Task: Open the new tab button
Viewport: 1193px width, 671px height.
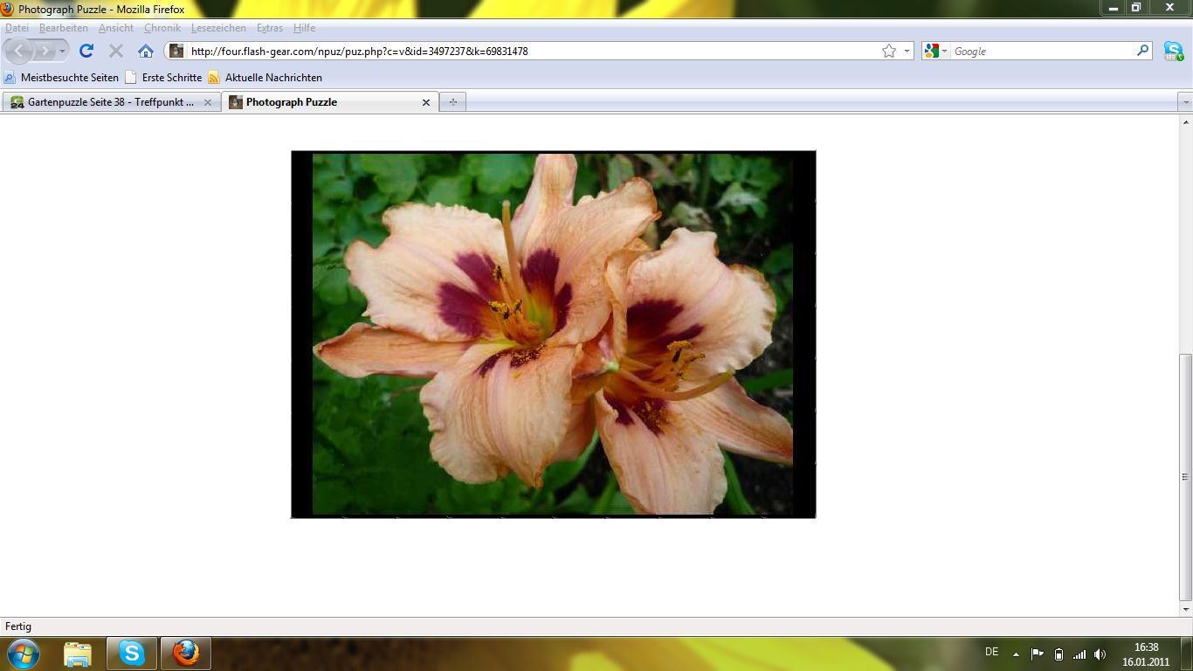Action: 452,102
